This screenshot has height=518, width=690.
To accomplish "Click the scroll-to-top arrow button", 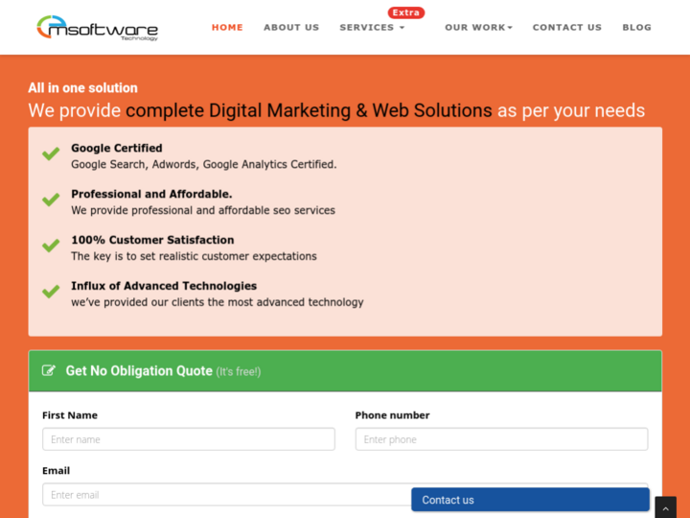I will coord(665,507).
